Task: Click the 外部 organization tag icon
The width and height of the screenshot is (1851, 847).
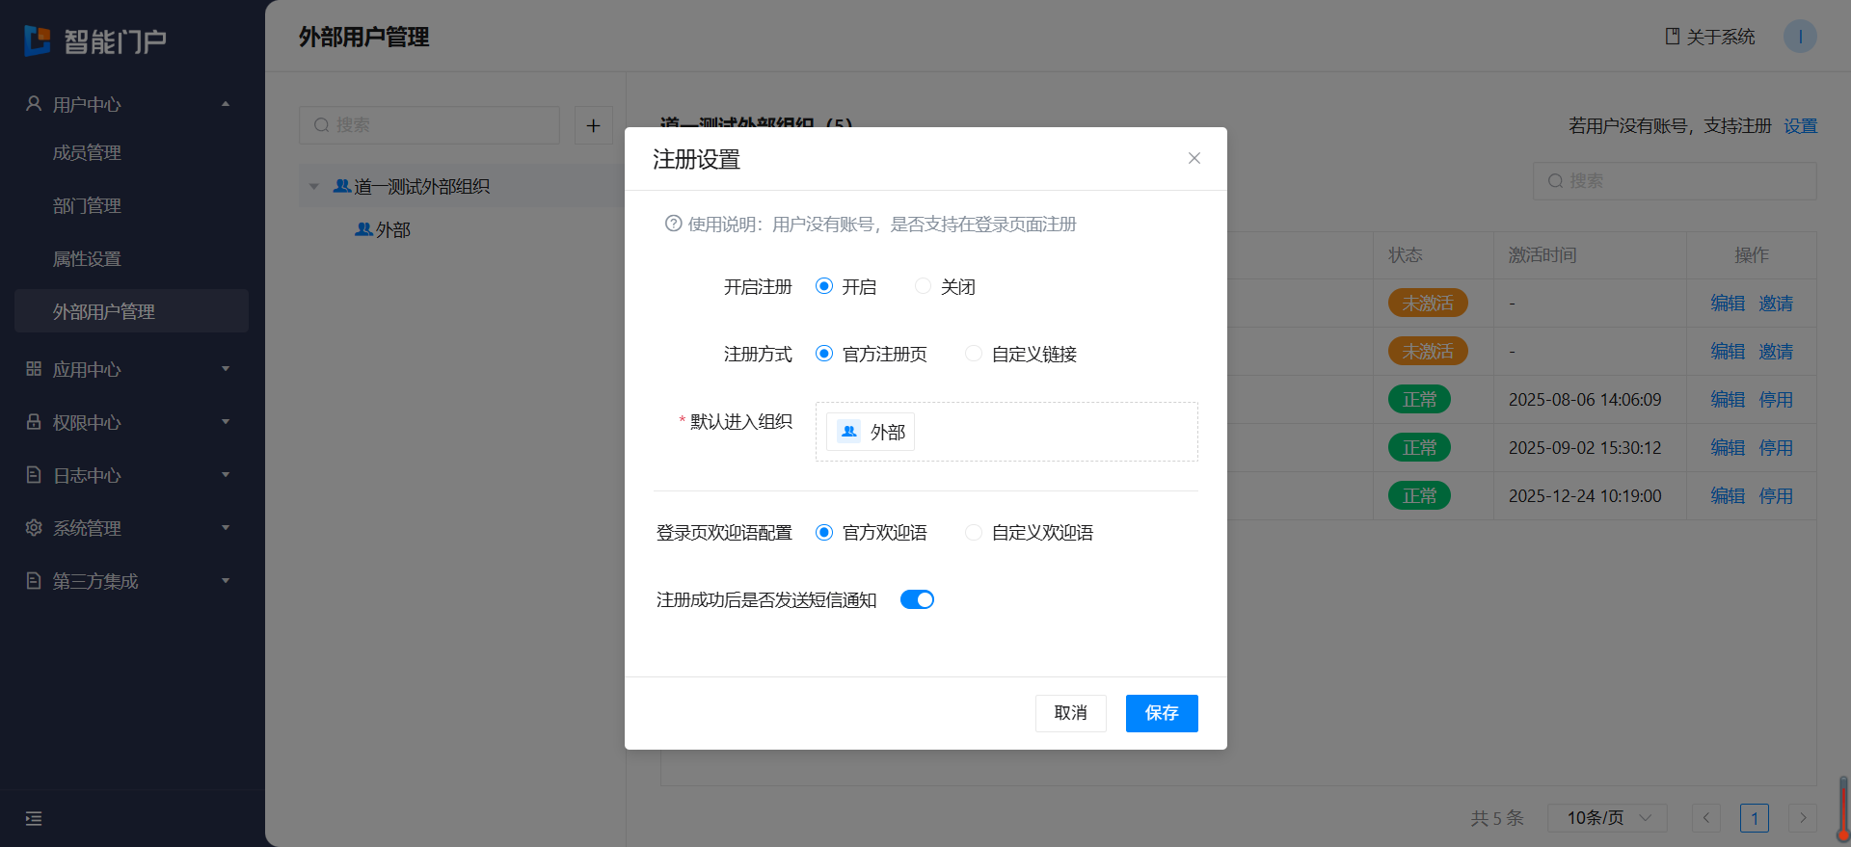Action: (849, 432)
